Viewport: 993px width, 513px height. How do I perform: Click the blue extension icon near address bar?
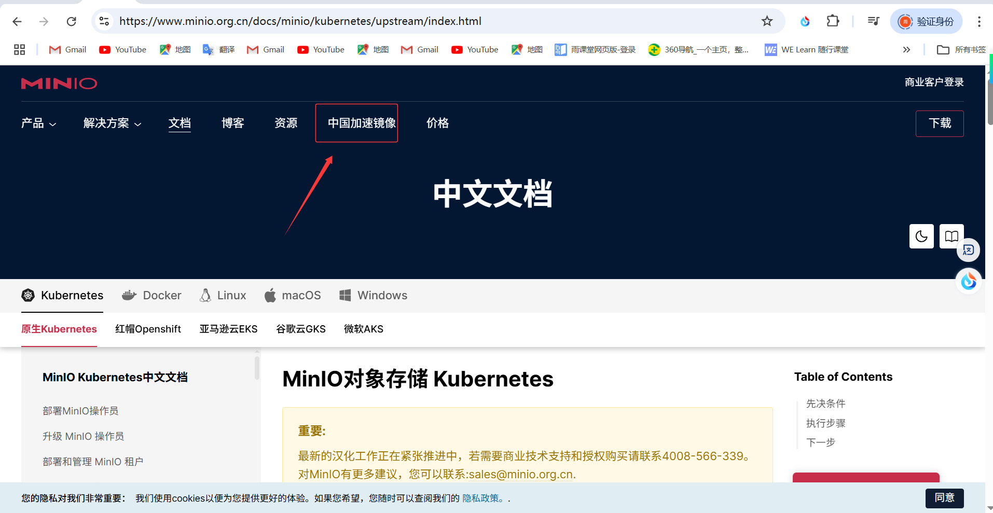click(x=805, y=21)
